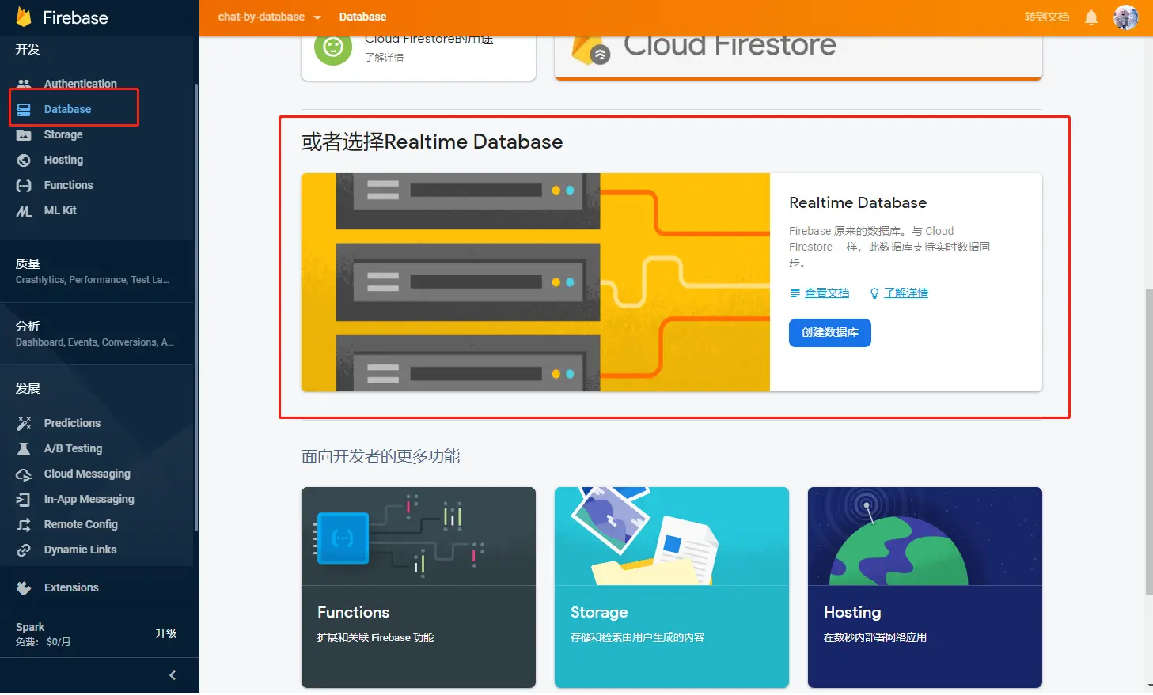The image size is (1153, 695).
Task: Click the Spark plan label
Action: coord(30,627)
